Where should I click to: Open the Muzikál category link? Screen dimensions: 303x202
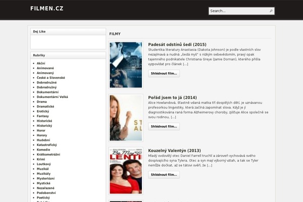click(43, 169)
